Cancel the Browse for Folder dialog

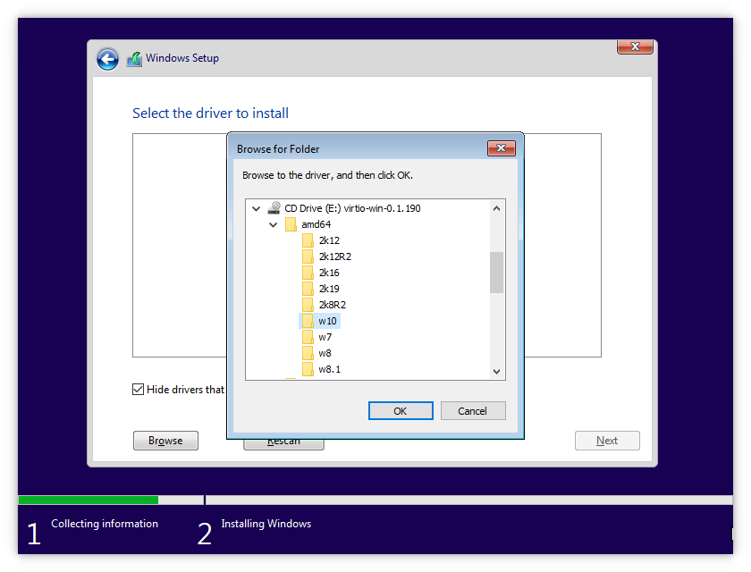click(x=472, y=411)
